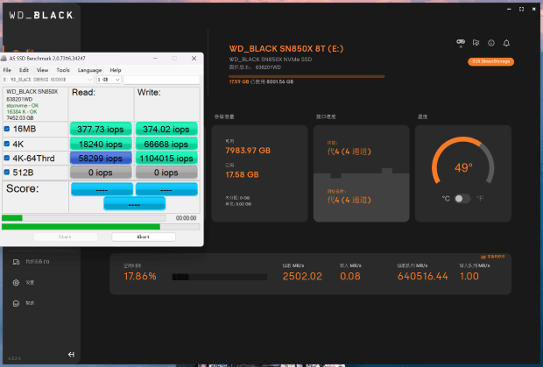Collapse the WD sidebar with the arrow icon
The height and width of the screenshot is (367, 543).
click(x=71, y=354)
